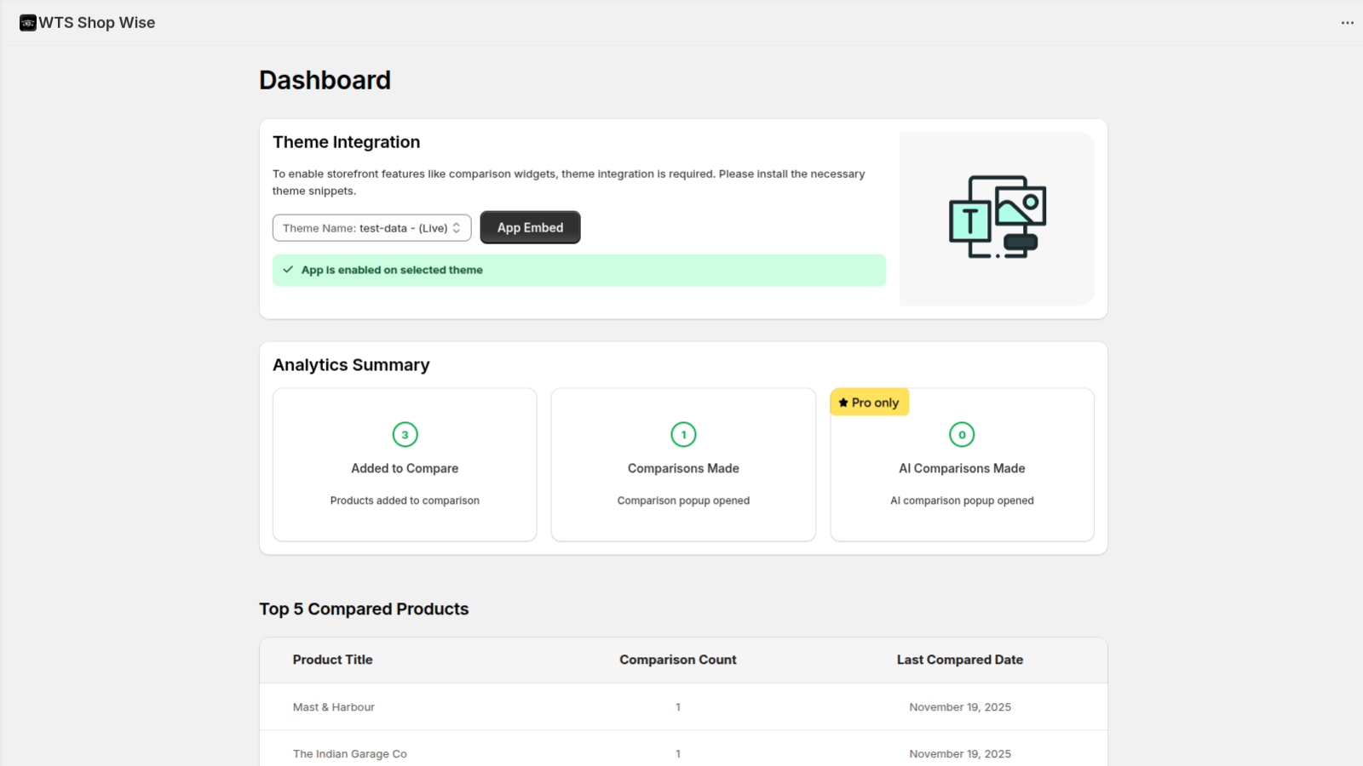Click the Comparisons Made count circle
Screen dimensions: 1363x766
click(x=683, y=435)
